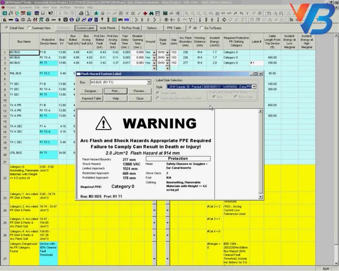Click the Options button
The image size is (339, 271).
[x=153, y=28]
